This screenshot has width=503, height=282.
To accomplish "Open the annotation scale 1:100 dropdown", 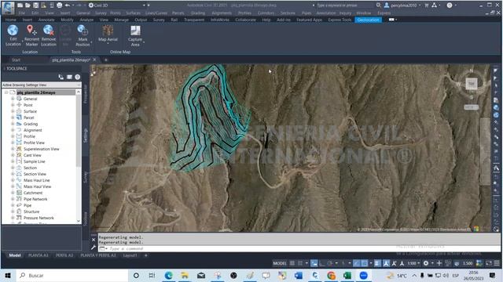I will [413, 263].
